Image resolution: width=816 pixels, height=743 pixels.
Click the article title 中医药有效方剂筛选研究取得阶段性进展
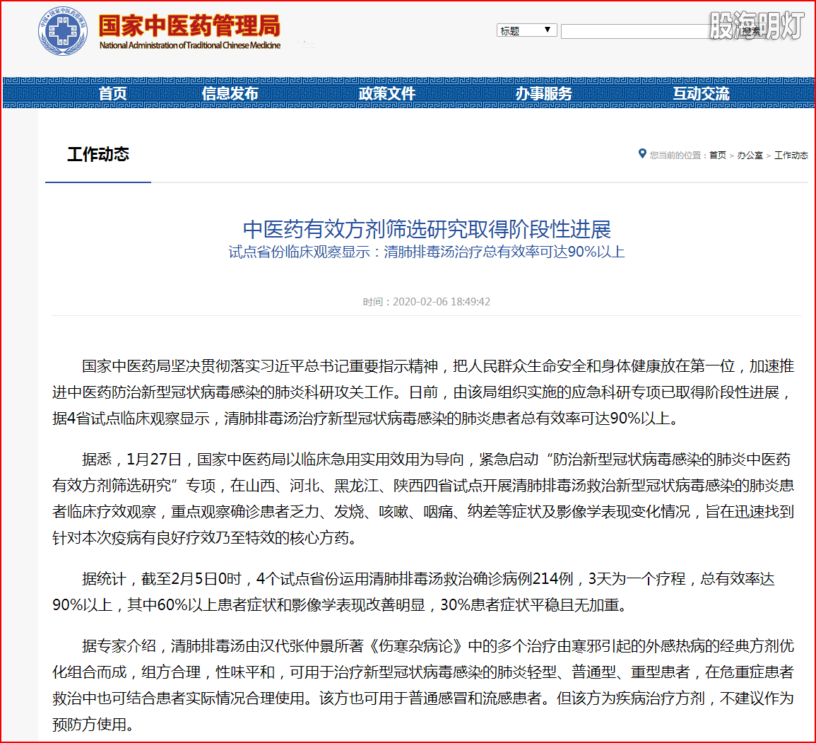click(x=427, y=229)
